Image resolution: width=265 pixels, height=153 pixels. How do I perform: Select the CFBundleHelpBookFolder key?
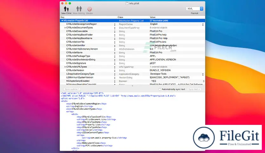80,35
